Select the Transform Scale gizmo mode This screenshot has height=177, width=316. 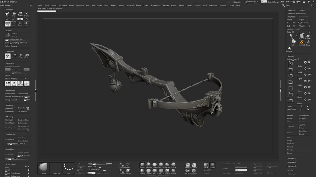click(x=26, y=56)
